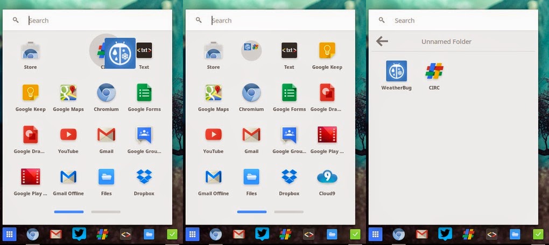Open Google Maps in middle launcher
Screen dimensions: 549x245
213,92
